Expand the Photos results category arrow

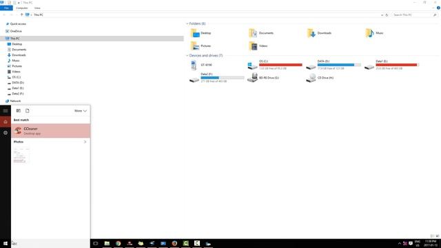pos(85,142)
